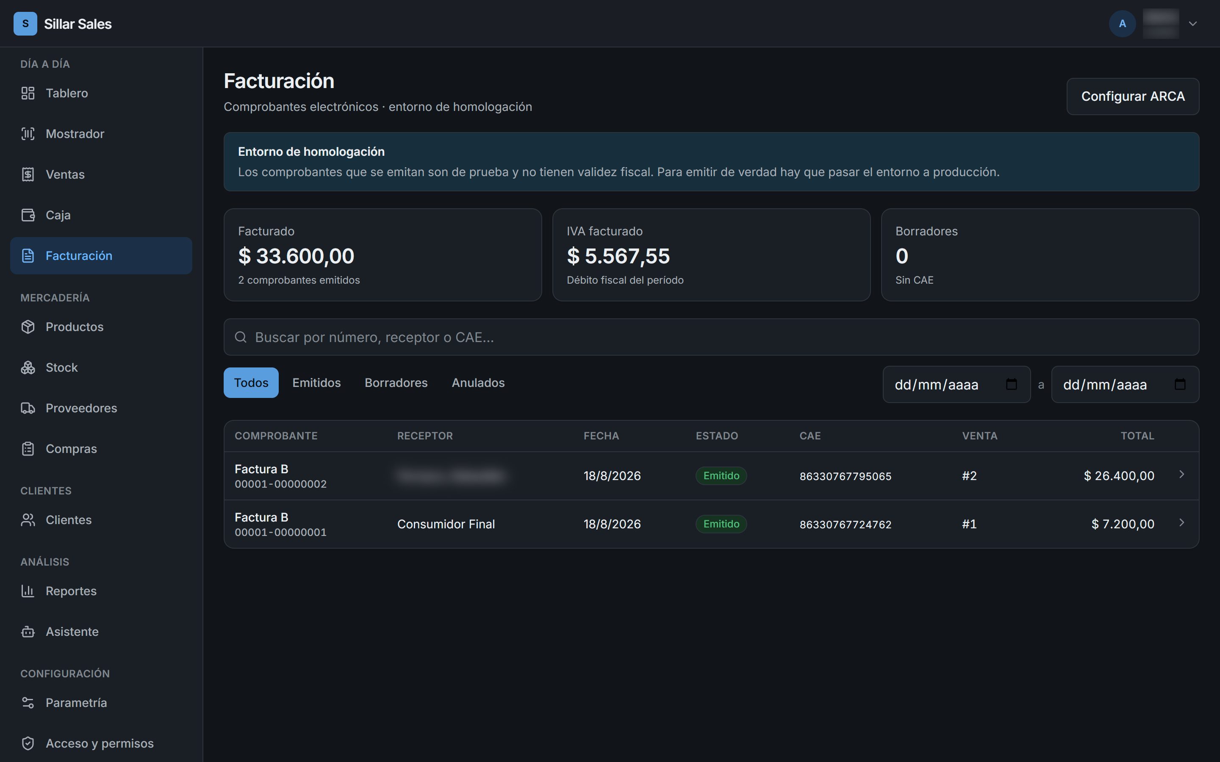Open Parametría sliders icon
Viewport: 1220px width, 762px height.
(x=28, y=703)
